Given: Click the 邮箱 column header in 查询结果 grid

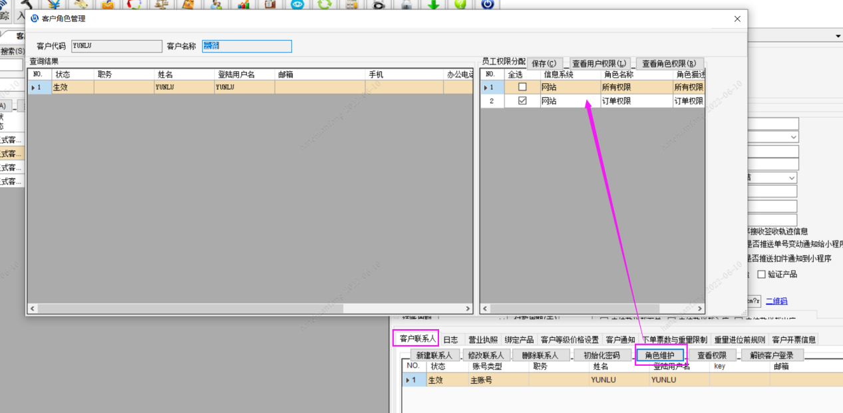Looking at the screenshot, I should click(x=321, y=74).
